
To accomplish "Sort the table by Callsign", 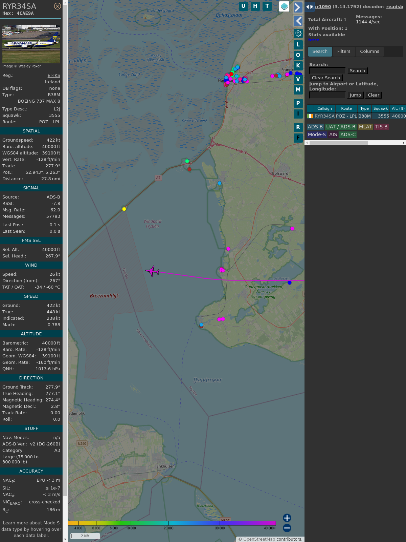I will pyautogui.click(x=324, y=108).
